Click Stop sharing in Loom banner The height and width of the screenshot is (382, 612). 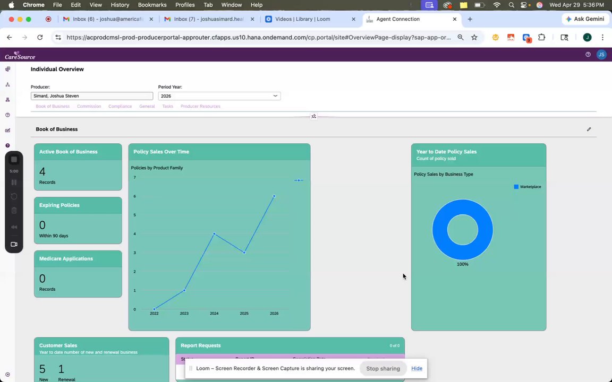383,368
